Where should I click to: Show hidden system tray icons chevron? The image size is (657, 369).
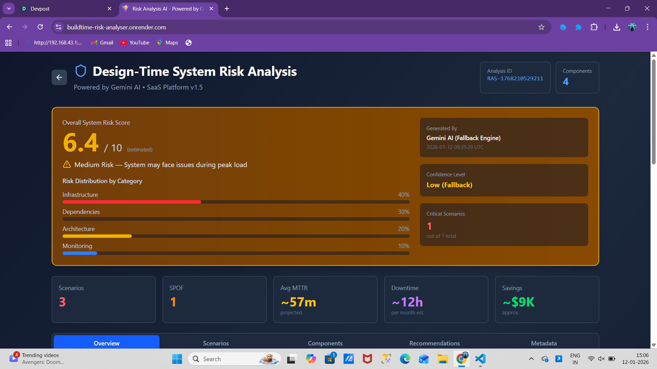click(531, 359)
